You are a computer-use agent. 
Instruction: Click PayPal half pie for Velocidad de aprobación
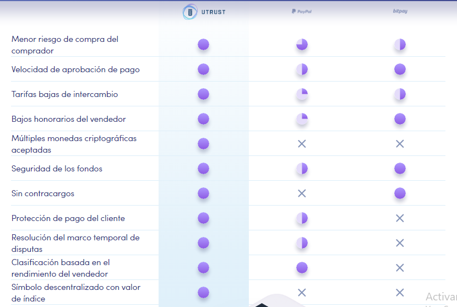[x=302, y=69]
